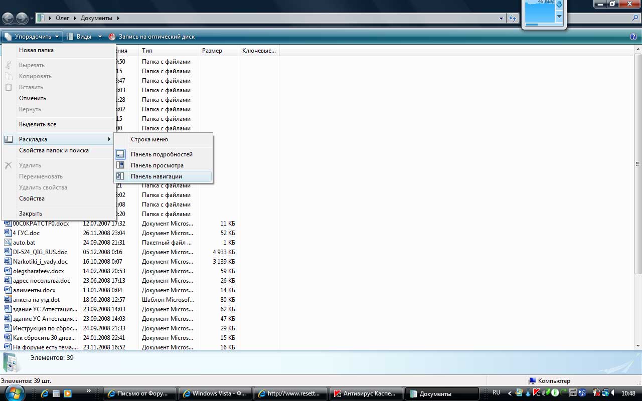Image resolution: width=642 pixels, height=401 pixels.
Task: Sort by the Ключевые... column header
Action: 259,51
